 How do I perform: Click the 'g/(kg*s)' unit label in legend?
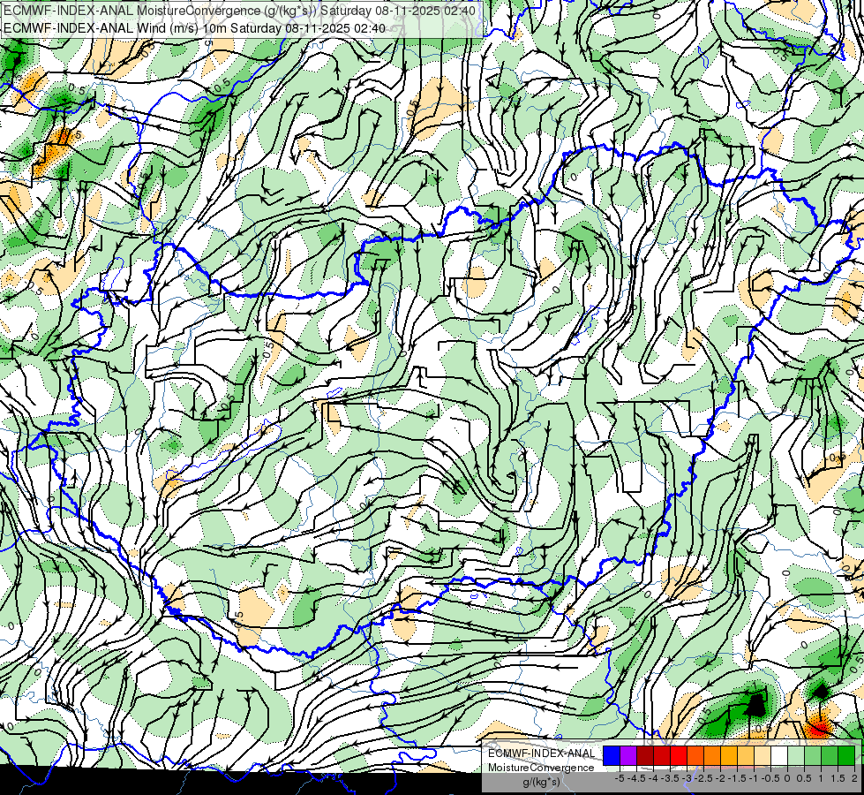[x=541, y=783]
